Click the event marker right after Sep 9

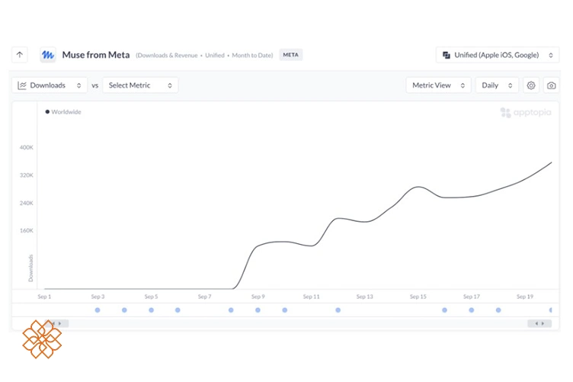coord(285,310)
